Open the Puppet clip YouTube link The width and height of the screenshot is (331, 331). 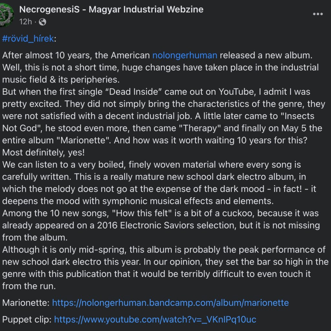click(155, 320)
